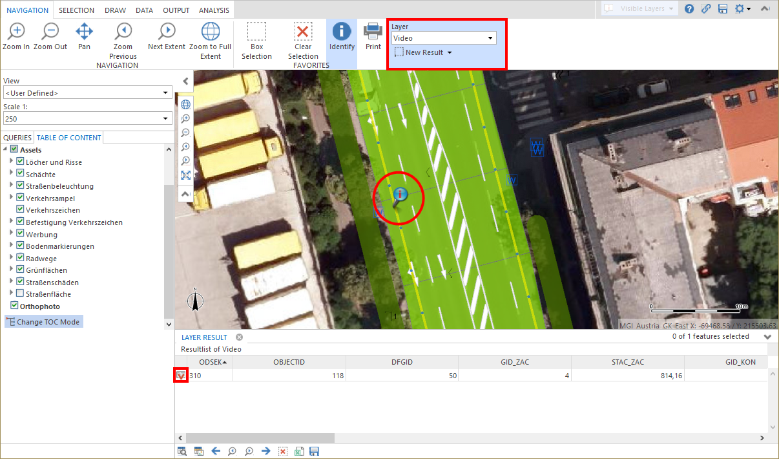779x459 pixels.
Task: Switch to the ANALYSIS ribbon tab
Action: pyautogui.click(x=214, y=10)
